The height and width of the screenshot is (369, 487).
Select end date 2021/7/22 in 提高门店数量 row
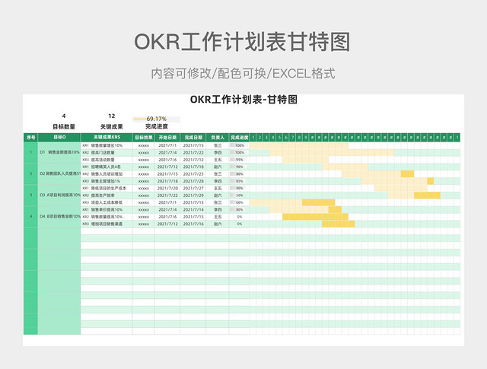point(193,152)
